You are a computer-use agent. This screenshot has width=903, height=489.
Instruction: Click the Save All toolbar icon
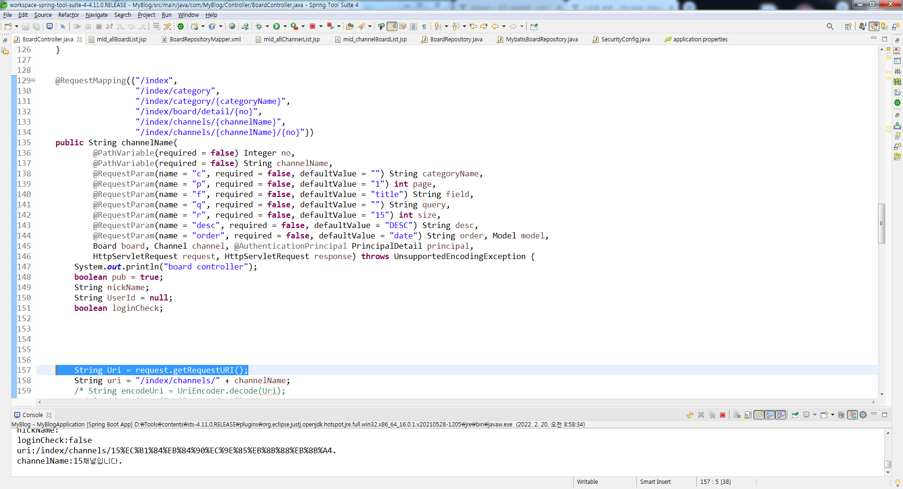click(x=36, y=26)
